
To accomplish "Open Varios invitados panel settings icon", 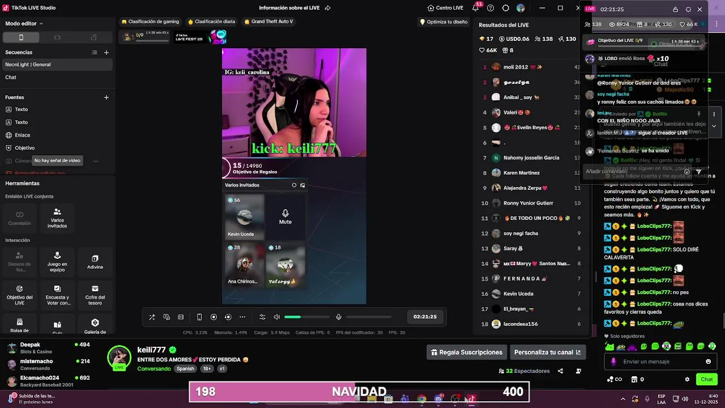I will click(294, 185).
